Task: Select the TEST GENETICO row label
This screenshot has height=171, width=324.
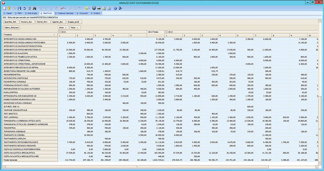Action: (11, 113)
